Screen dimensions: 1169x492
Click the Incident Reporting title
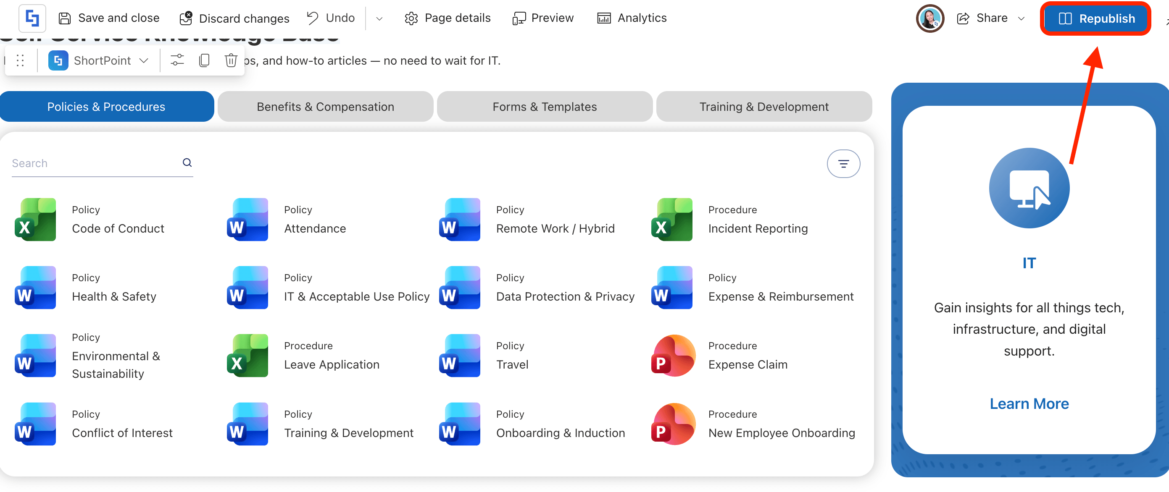758,228
